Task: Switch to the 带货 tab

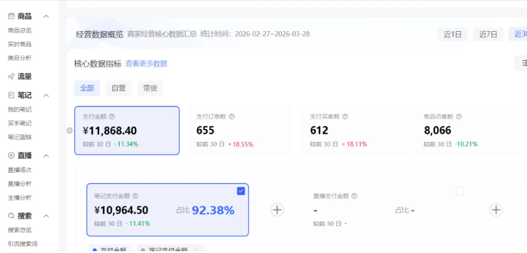Action: click(x=150, y=88)
